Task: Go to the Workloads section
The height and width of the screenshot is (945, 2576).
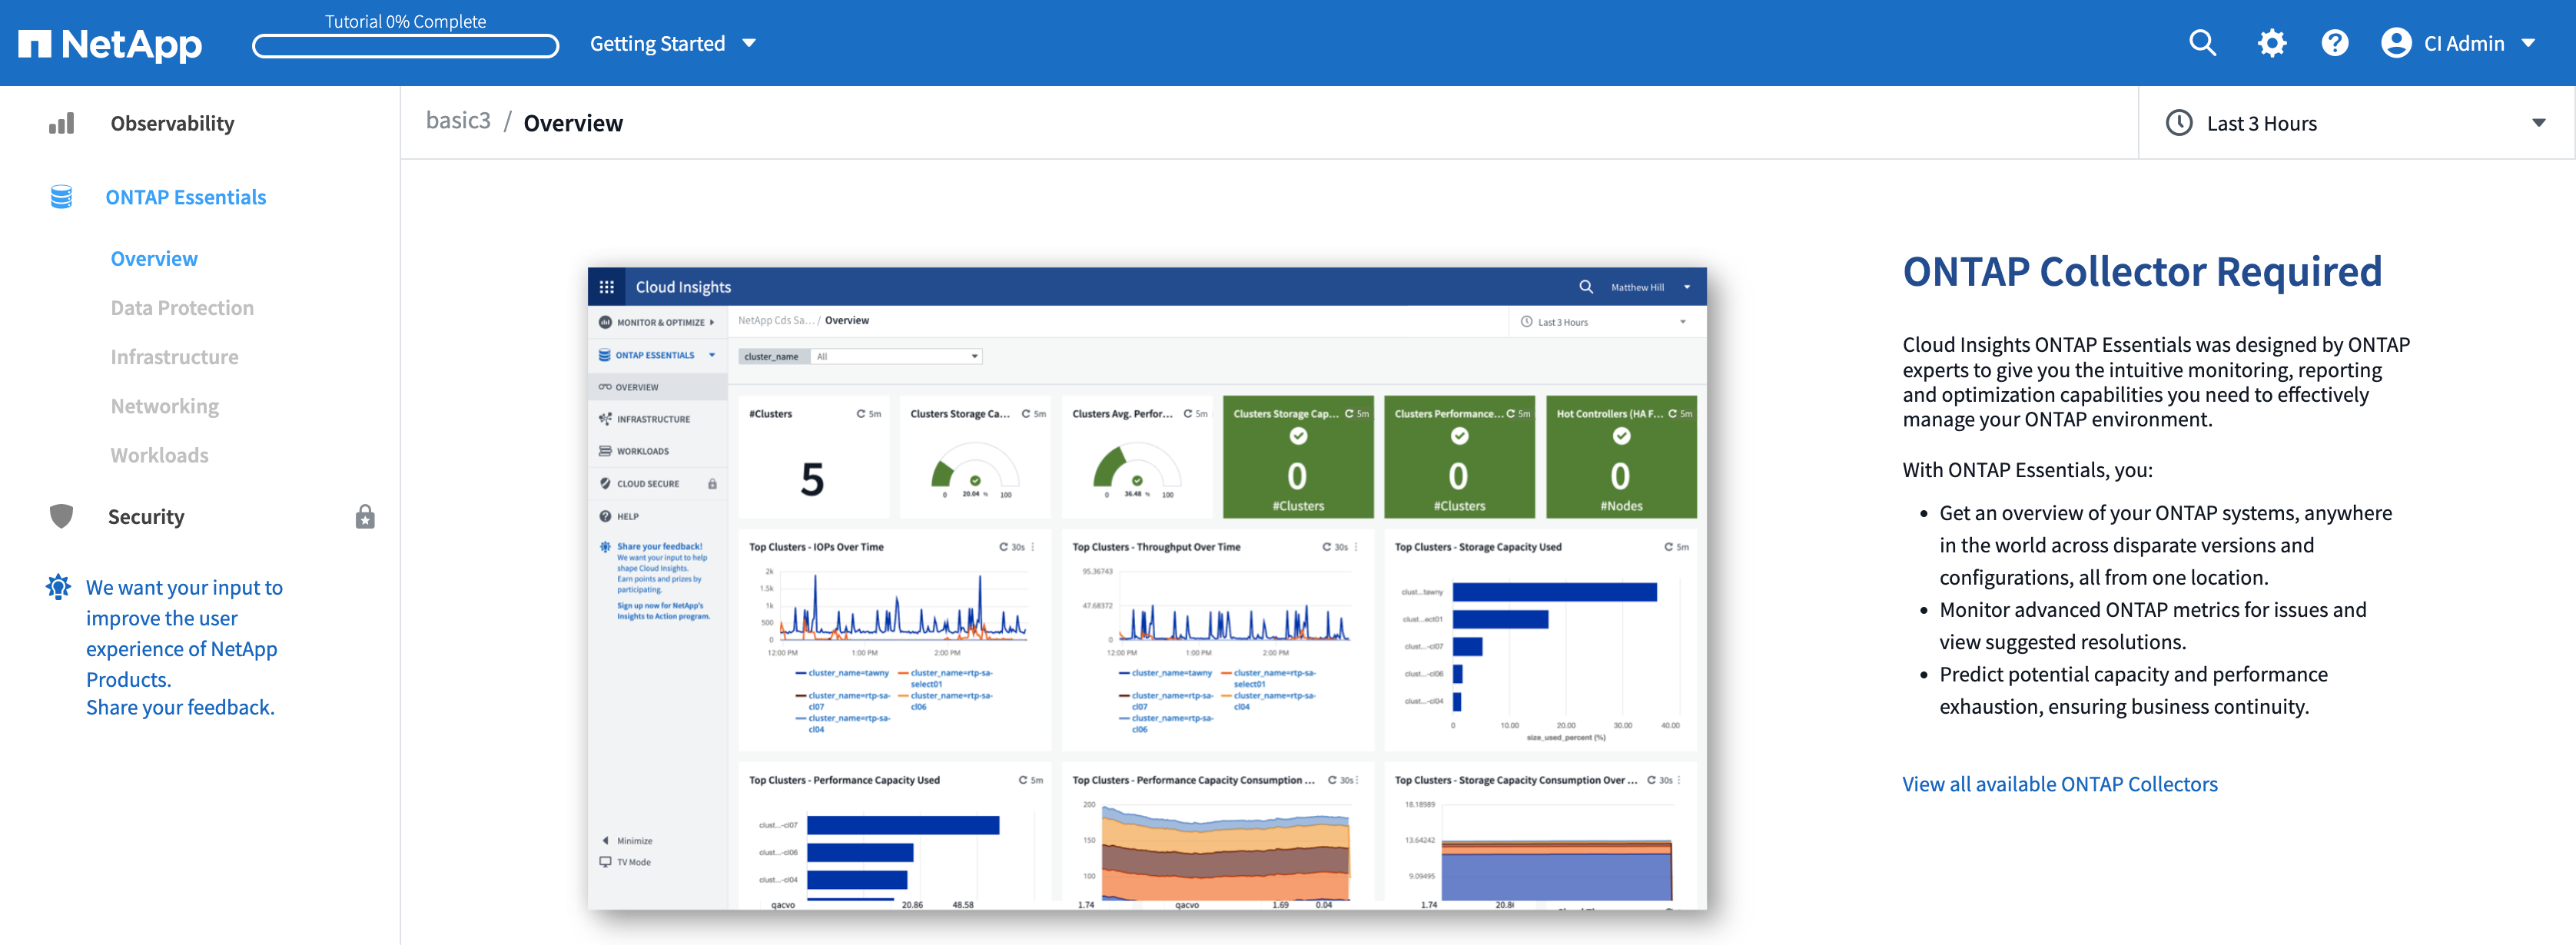Action: 159,455
